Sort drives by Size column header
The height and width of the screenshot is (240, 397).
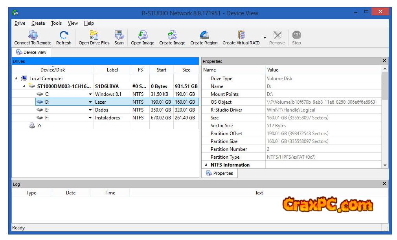(x=186, y=70)
